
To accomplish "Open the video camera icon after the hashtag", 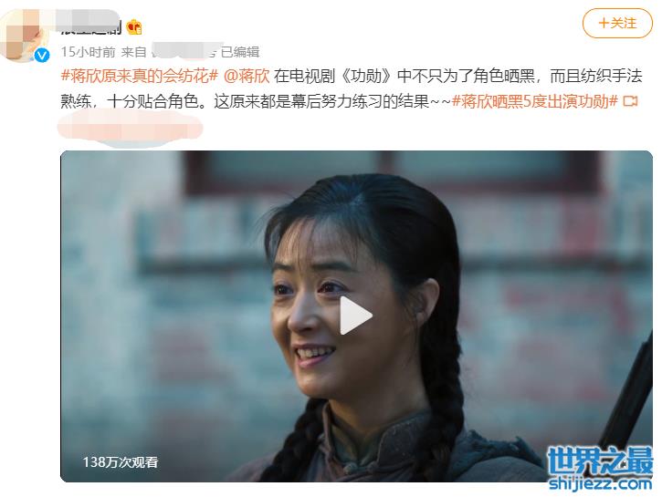I will [x=630, y=101].
